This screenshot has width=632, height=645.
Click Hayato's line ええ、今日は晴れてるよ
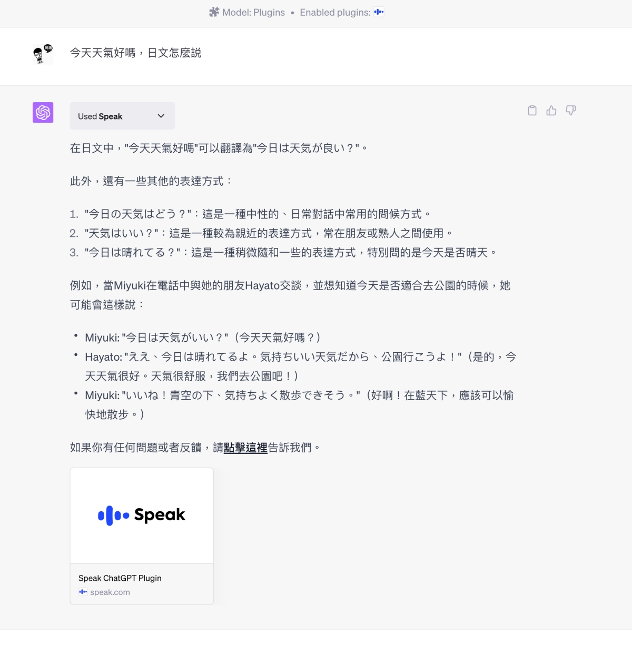[301, 366]
